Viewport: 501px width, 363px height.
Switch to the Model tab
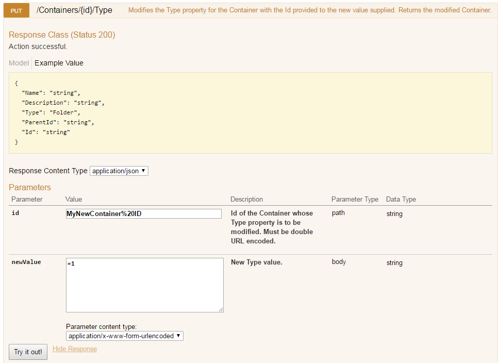coord(19,63)
